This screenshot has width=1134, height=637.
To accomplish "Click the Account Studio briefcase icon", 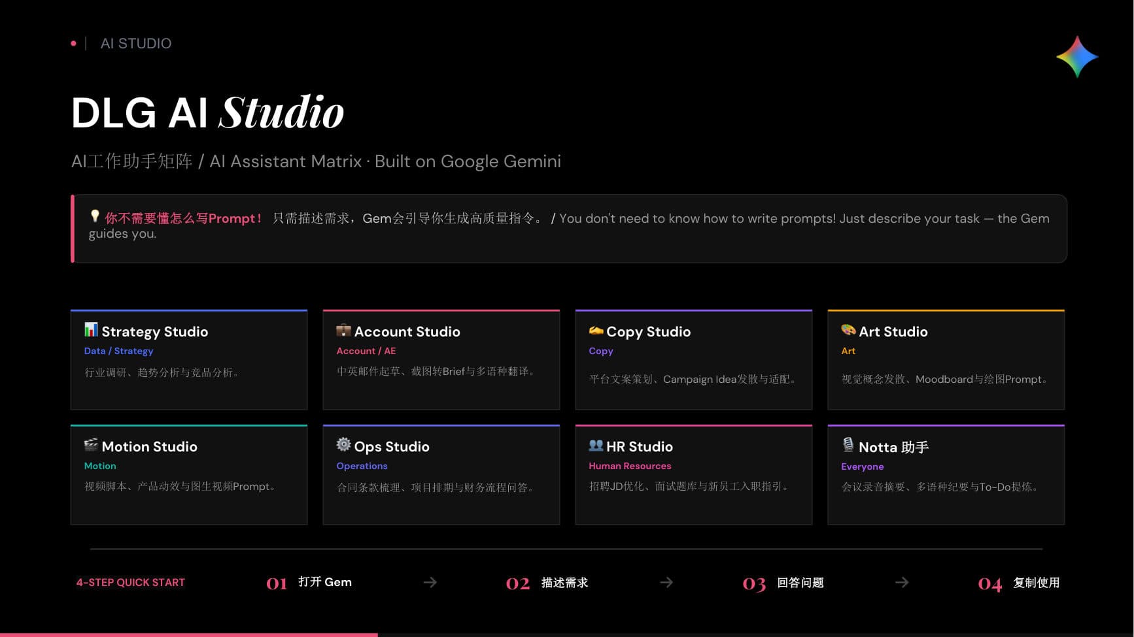I will (x=343, y=331).
